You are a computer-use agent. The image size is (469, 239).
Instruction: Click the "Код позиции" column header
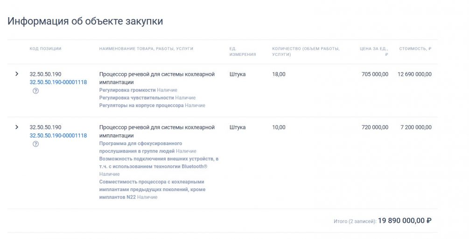pos(45,48)
